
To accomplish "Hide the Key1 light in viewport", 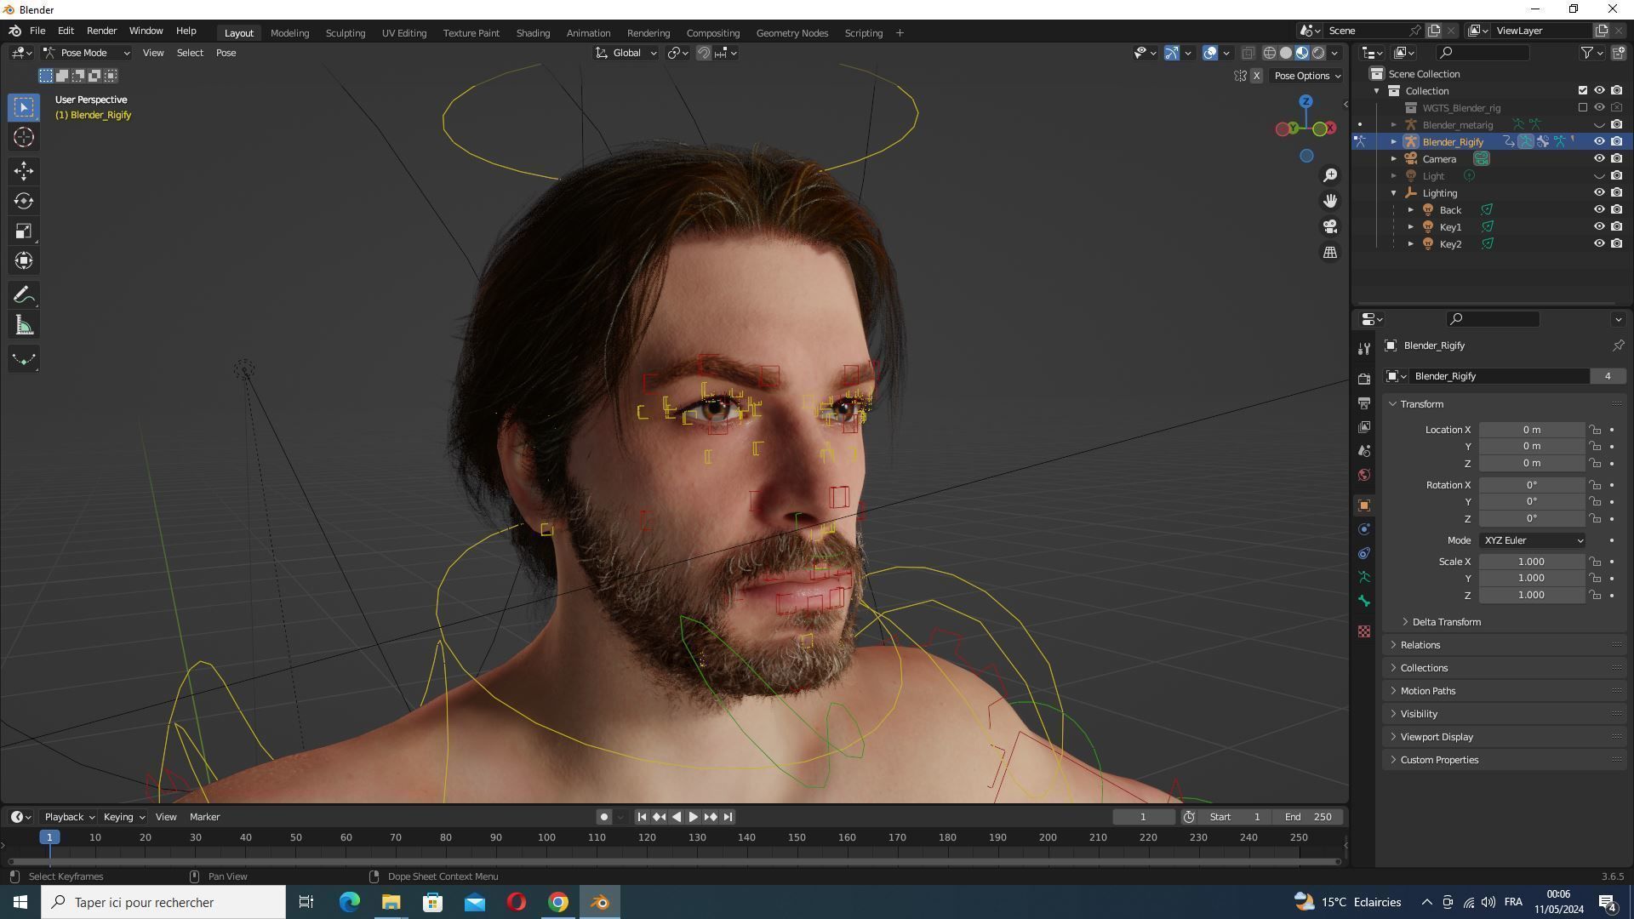I will pos(1599,227).
